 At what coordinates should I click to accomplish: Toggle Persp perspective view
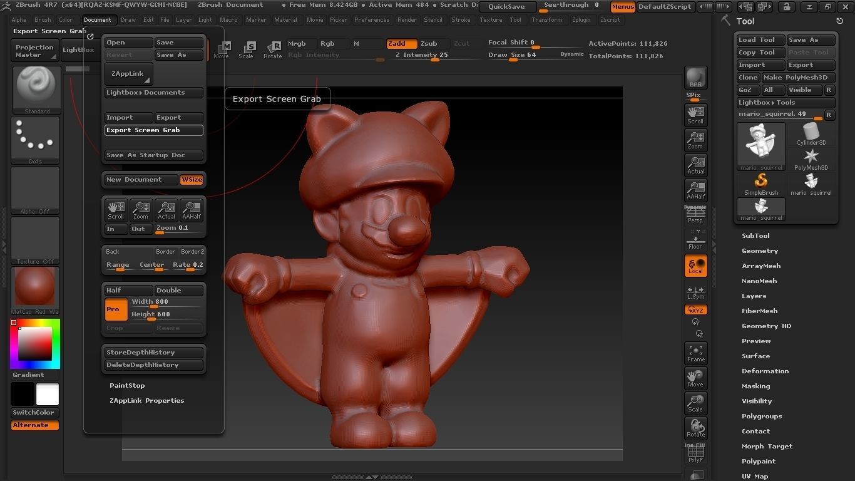(x=695, y=215)
